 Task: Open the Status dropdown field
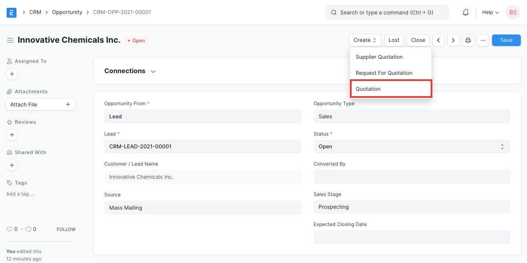click(412, 147)
